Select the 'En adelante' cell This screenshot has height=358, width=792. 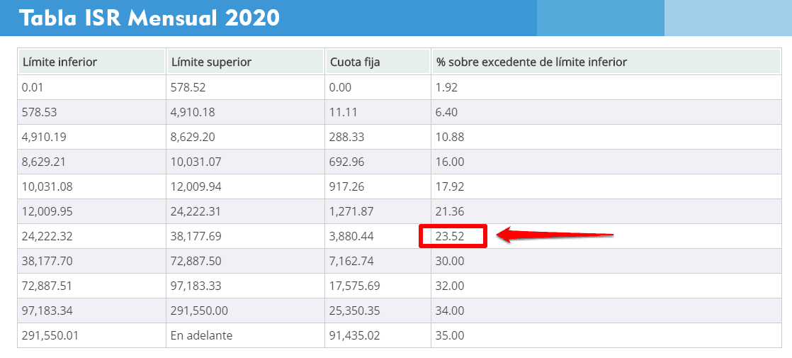(245, 335)
